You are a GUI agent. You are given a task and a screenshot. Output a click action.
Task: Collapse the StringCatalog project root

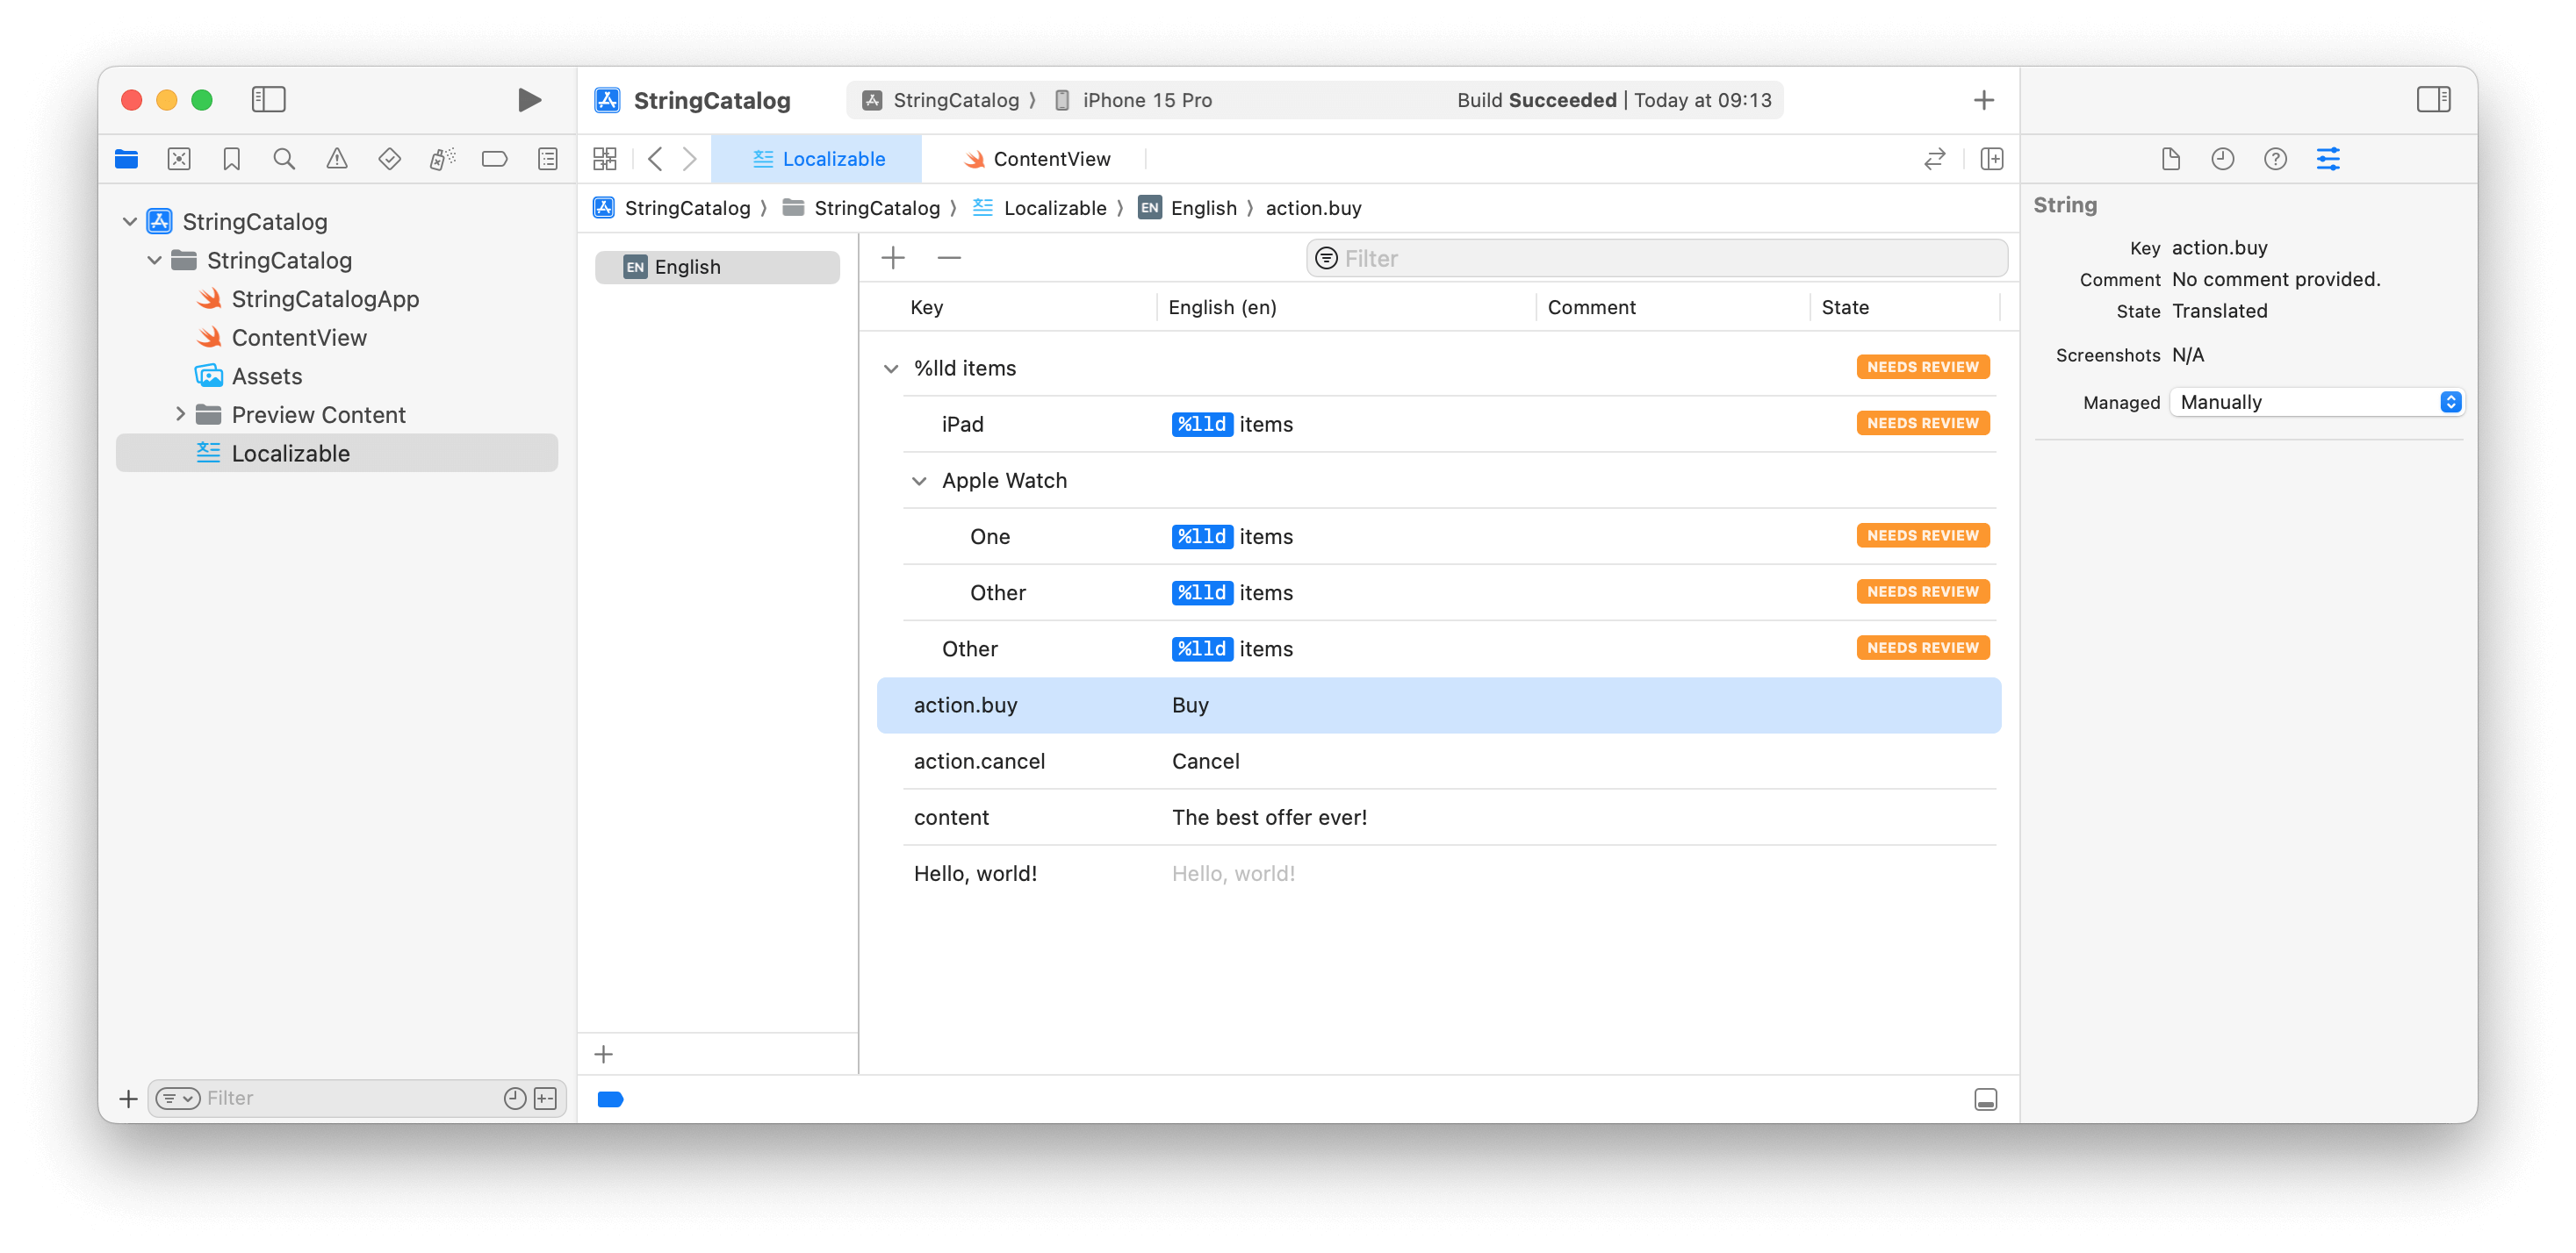coord(130,222)
